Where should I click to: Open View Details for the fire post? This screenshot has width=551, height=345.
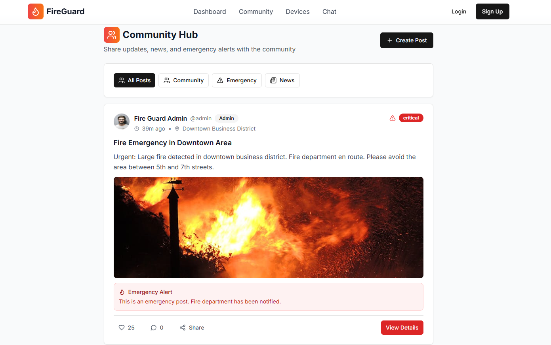click(402, 328)
